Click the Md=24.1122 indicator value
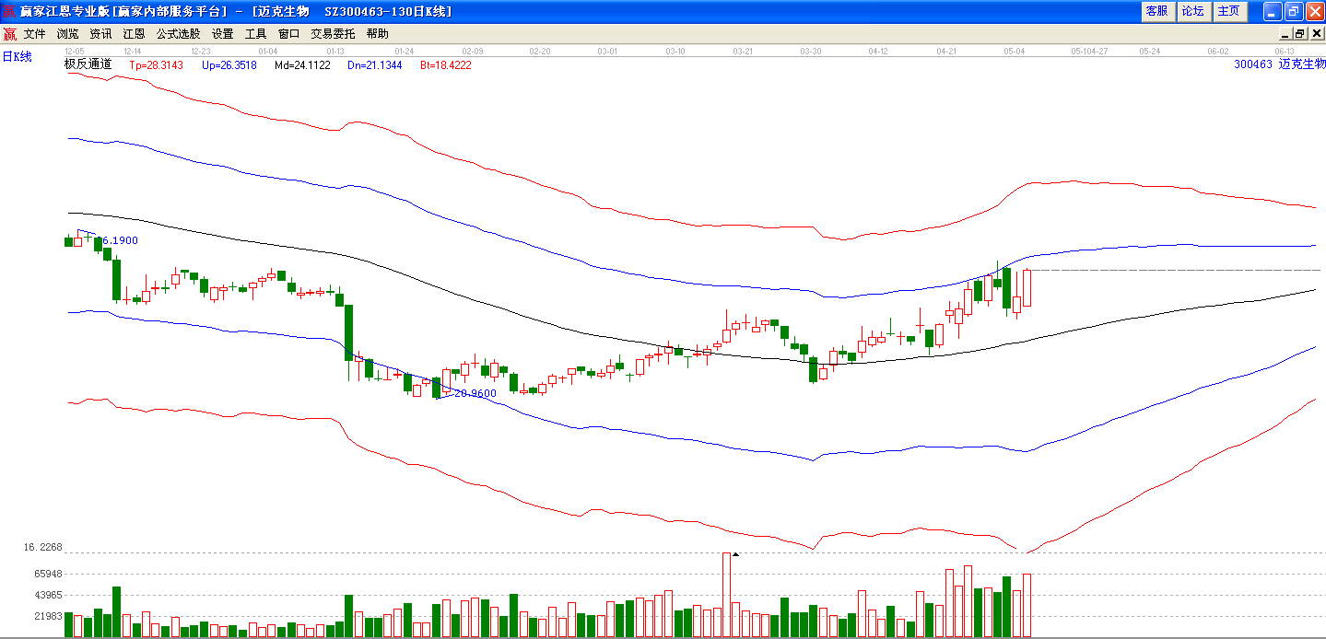This screenshot has width=1326, height=639. [303, 65]
